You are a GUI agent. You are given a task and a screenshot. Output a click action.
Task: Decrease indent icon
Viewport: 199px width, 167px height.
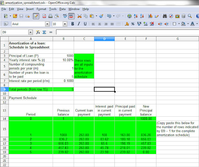pyautogui.click(x=160, y=24)
